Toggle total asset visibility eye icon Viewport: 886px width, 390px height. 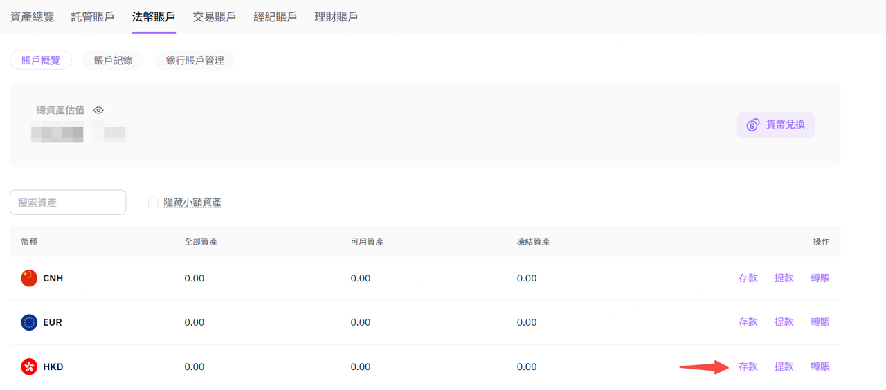[98, 111]
